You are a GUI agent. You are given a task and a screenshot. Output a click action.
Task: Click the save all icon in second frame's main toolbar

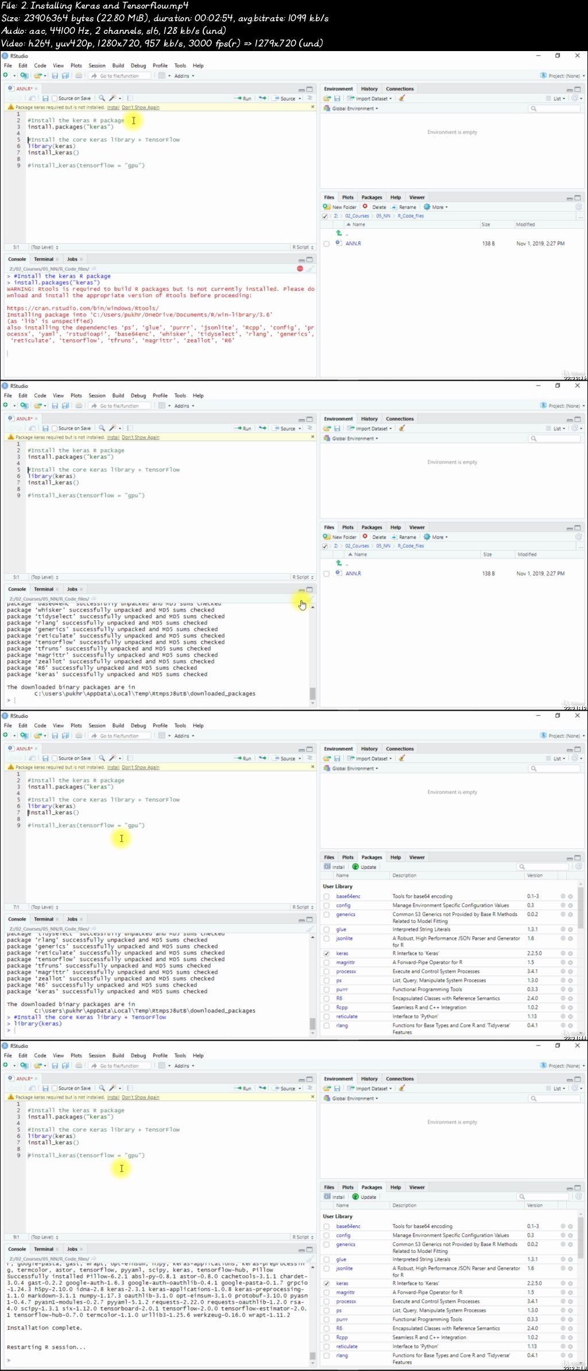[65, 406]
